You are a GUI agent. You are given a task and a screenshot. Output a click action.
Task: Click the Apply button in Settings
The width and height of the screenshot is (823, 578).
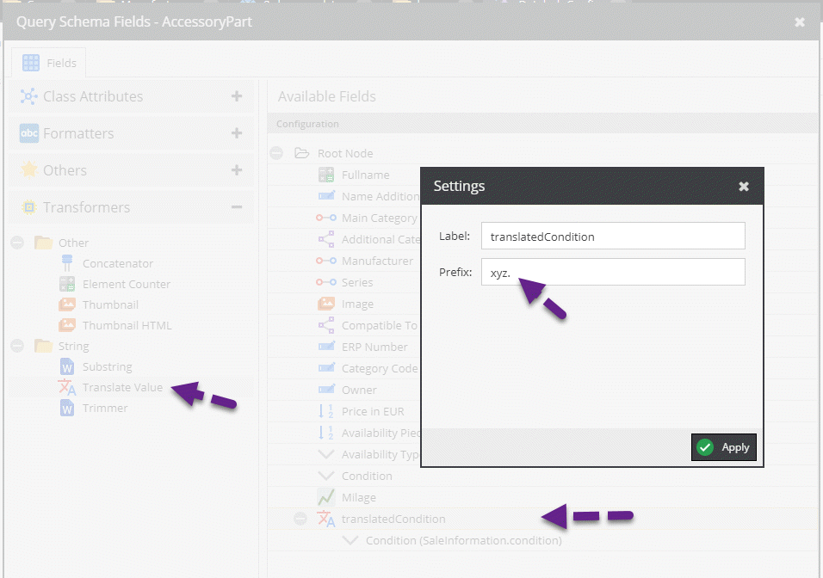click(x=724, y=447)
